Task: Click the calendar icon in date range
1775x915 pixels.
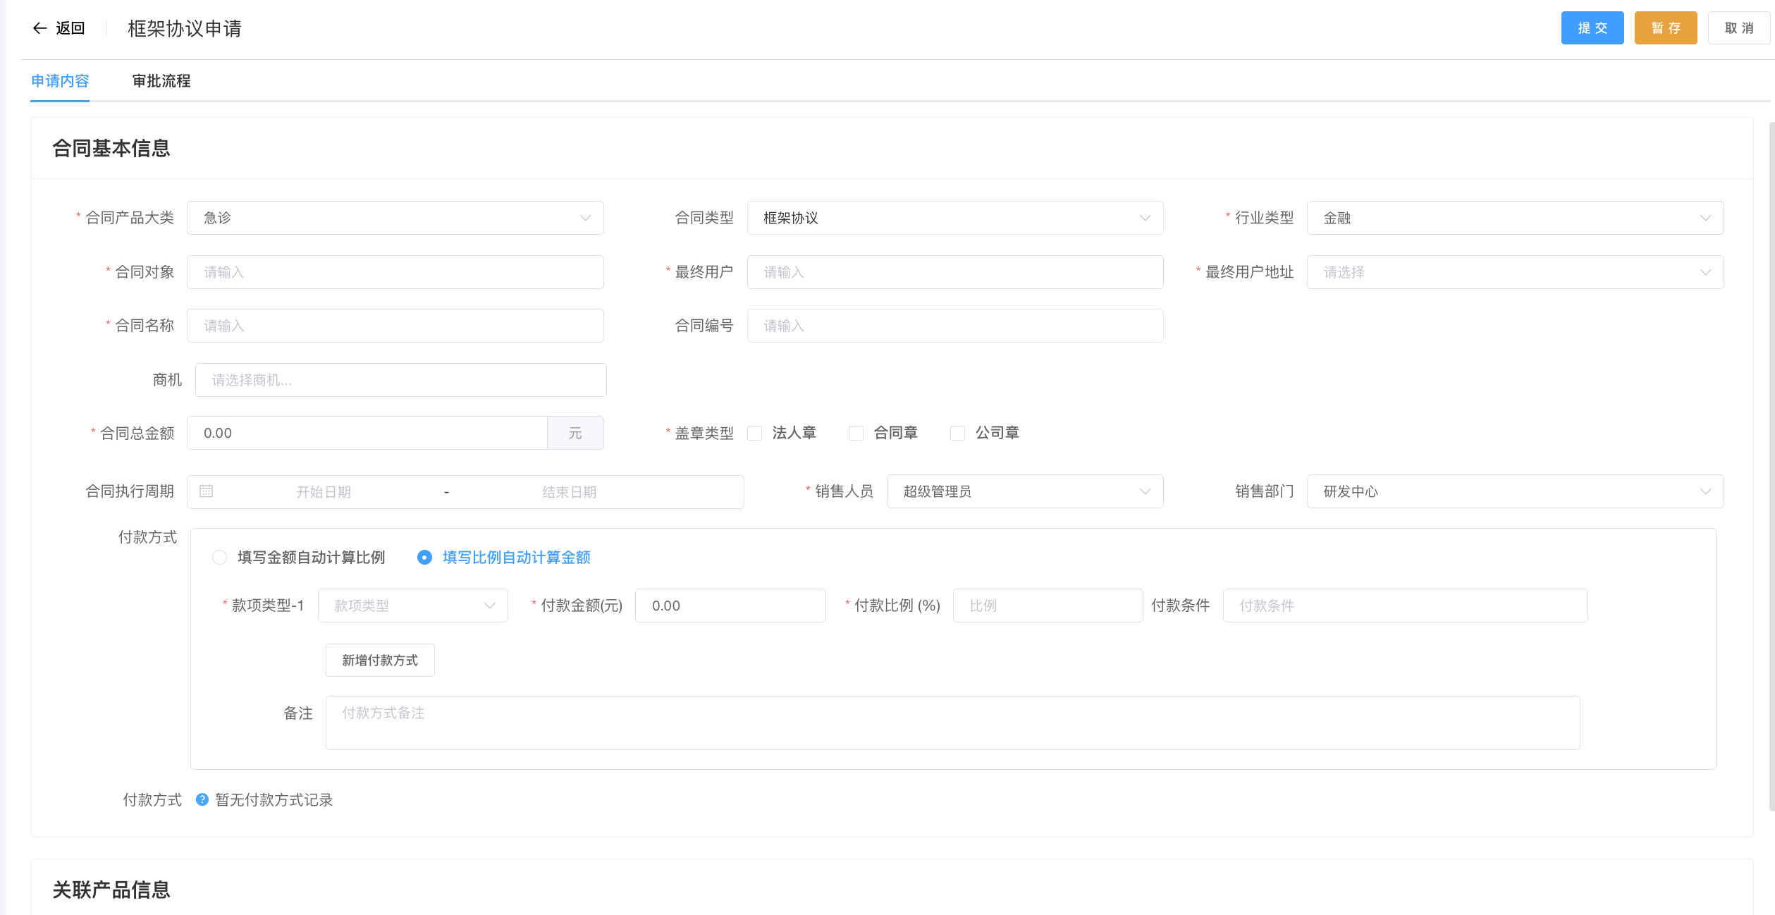Action: [x=206, y=491]
